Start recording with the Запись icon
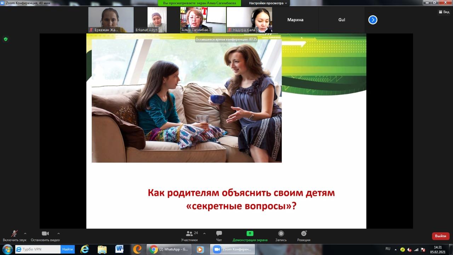Image resolution: width=453 pixels, height=255 pixels. pyautogui.click(x=281, y=234)
